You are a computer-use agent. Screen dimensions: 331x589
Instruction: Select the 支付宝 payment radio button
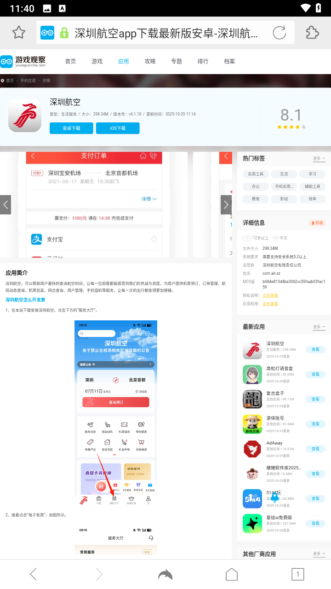pos(154,239)
